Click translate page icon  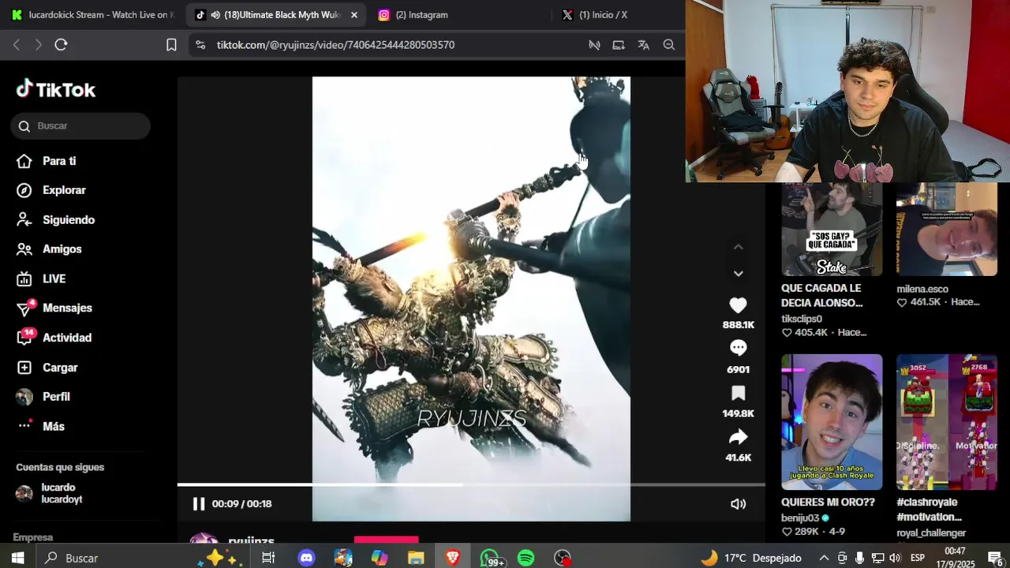(x=644, y=45)
